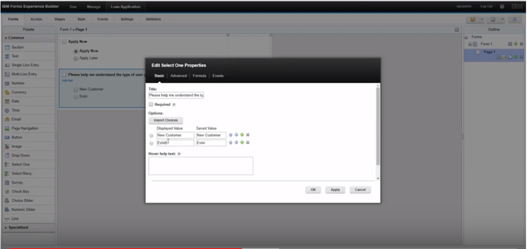527x249 pixels.
Task: Select the Exist radio on the canvas
Action: [76, 97]
